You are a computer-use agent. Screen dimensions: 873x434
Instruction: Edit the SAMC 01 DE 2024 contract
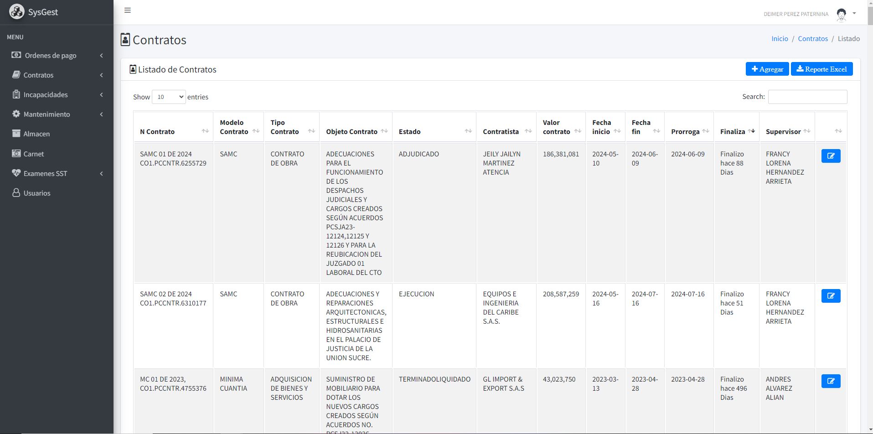pos(831,156)
